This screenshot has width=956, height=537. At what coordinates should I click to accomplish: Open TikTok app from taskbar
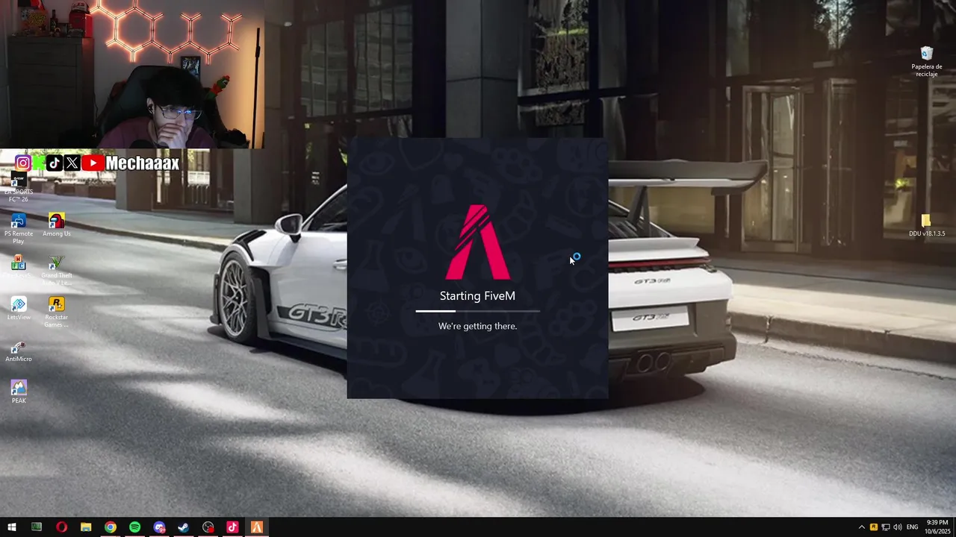pos(232,527)
